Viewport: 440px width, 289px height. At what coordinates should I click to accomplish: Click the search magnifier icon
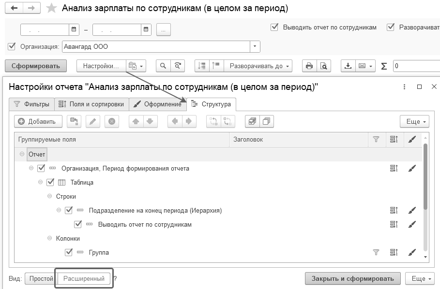(x=163, y=66)
